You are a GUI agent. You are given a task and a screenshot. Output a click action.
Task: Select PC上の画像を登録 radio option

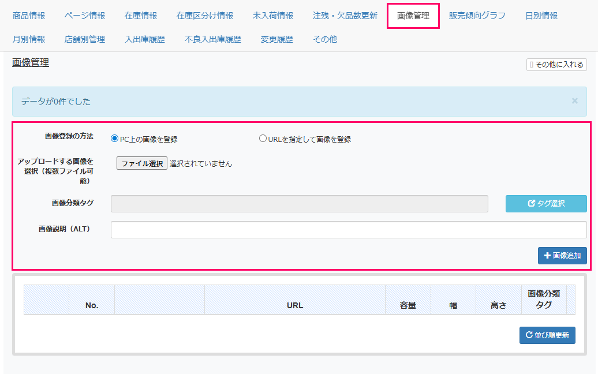[x=114, y=139]
